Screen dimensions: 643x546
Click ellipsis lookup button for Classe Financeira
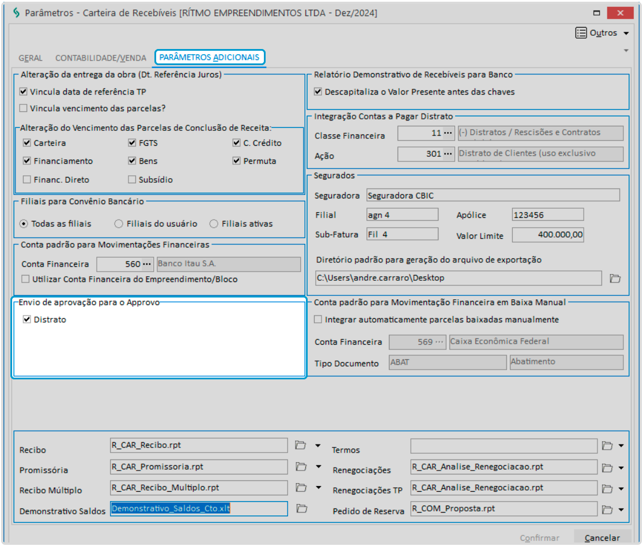[x=448, y=133]
